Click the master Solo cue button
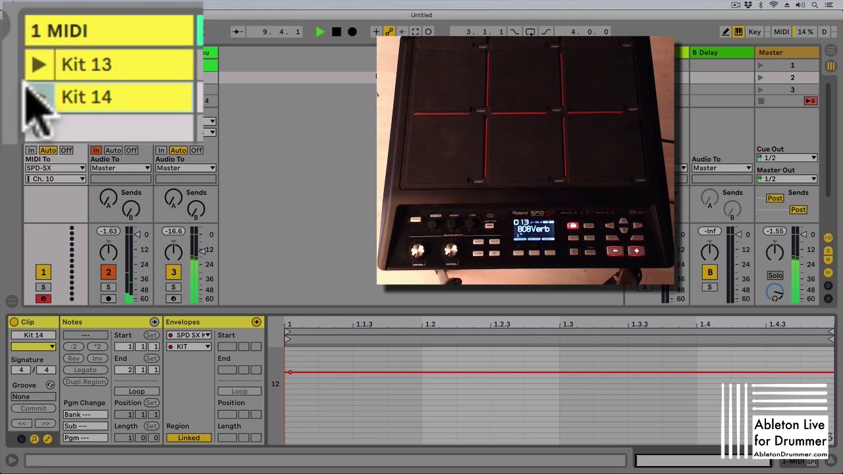Screen dimensions: 843x474 pos(775,275)
